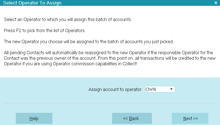Close the Select Operator To Assign dialog

pos(216,3)
